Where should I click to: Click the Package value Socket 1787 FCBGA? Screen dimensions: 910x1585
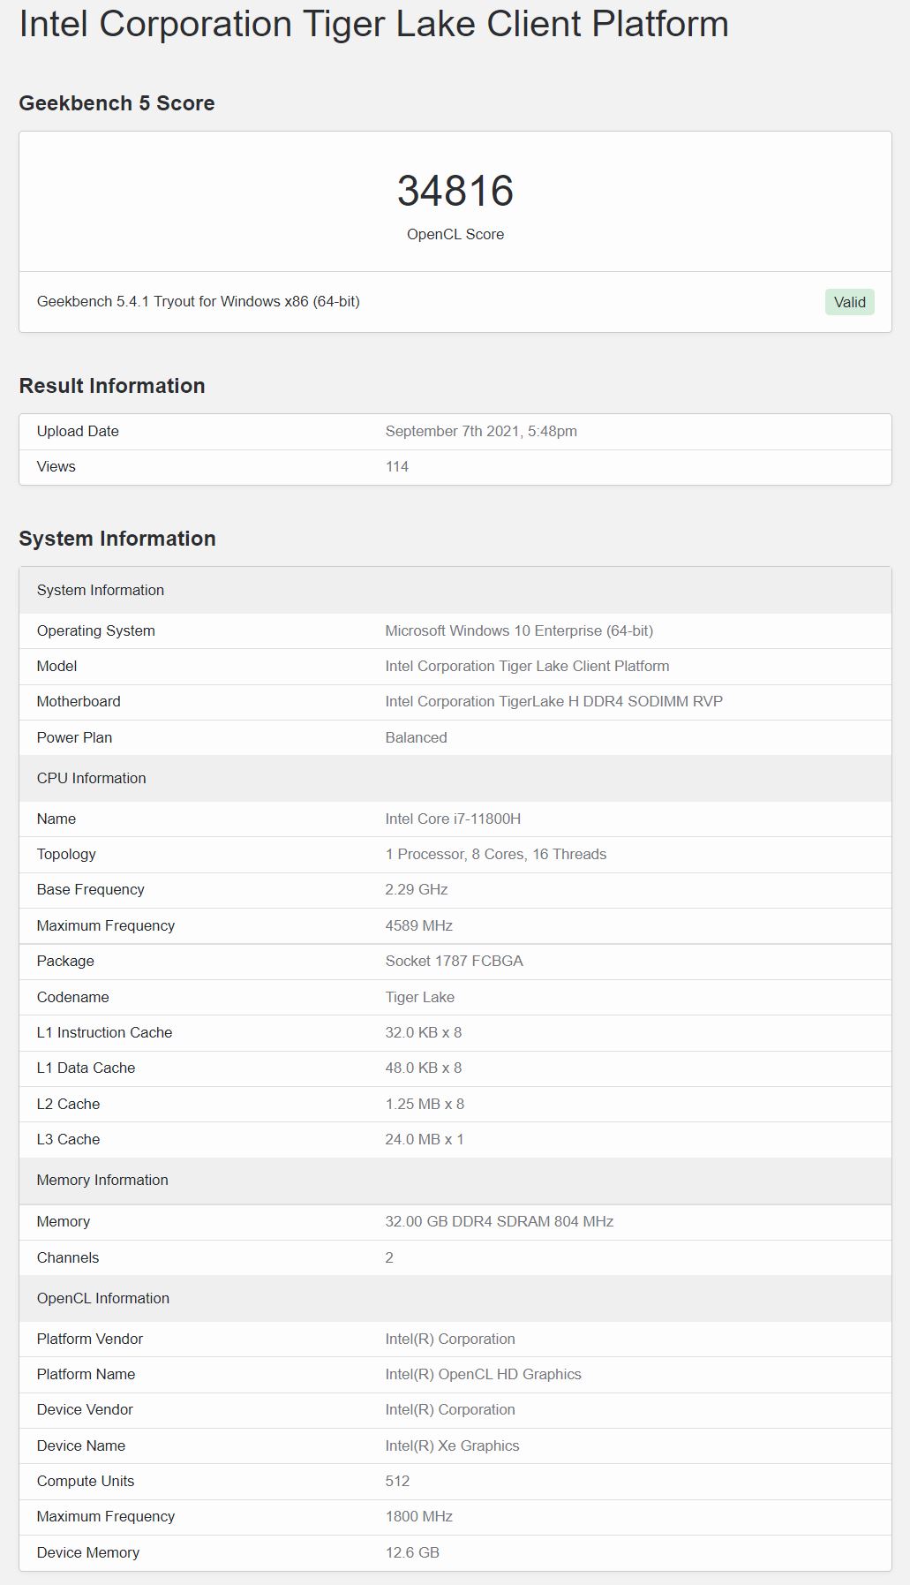click(454, 961)
